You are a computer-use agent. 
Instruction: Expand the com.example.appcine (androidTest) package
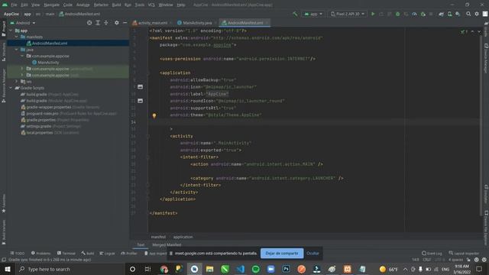pyautogui.click(x=22, y=69)
